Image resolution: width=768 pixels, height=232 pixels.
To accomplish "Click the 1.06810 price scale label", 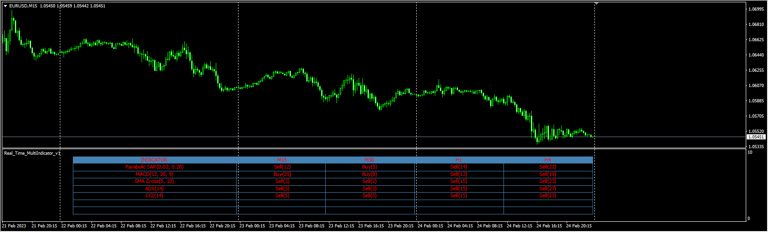I will pos(756,24).
